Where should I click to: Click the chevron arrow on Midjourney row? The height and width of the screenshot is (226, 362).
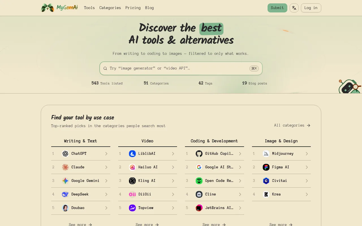307,154
